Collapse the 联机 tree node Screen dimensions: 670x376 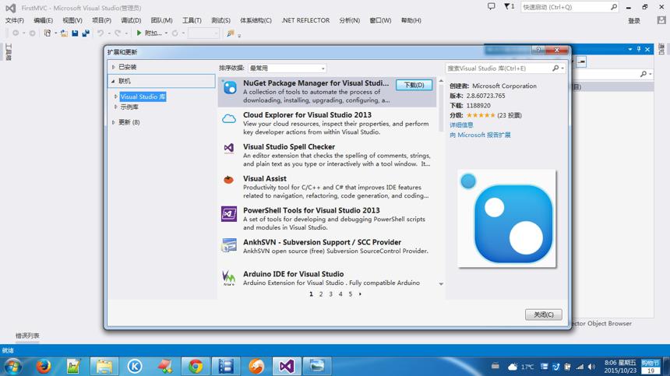(x=113, y=81)
